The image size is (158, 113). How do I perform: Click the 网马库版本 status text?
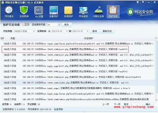point(40,109)
